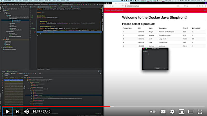The height and width of the screenshot is (116, 207).
Task: Open the Console tab in debug panel
Action: click(13, 73)
